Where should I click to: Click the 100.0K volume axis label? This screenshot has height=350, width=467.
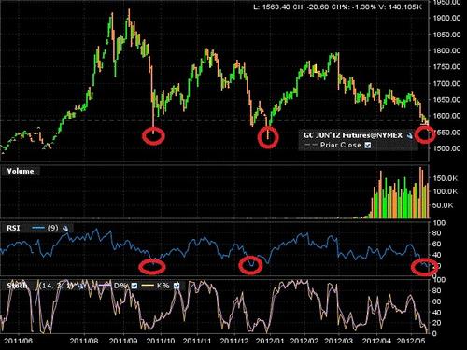tap(445, 191)
